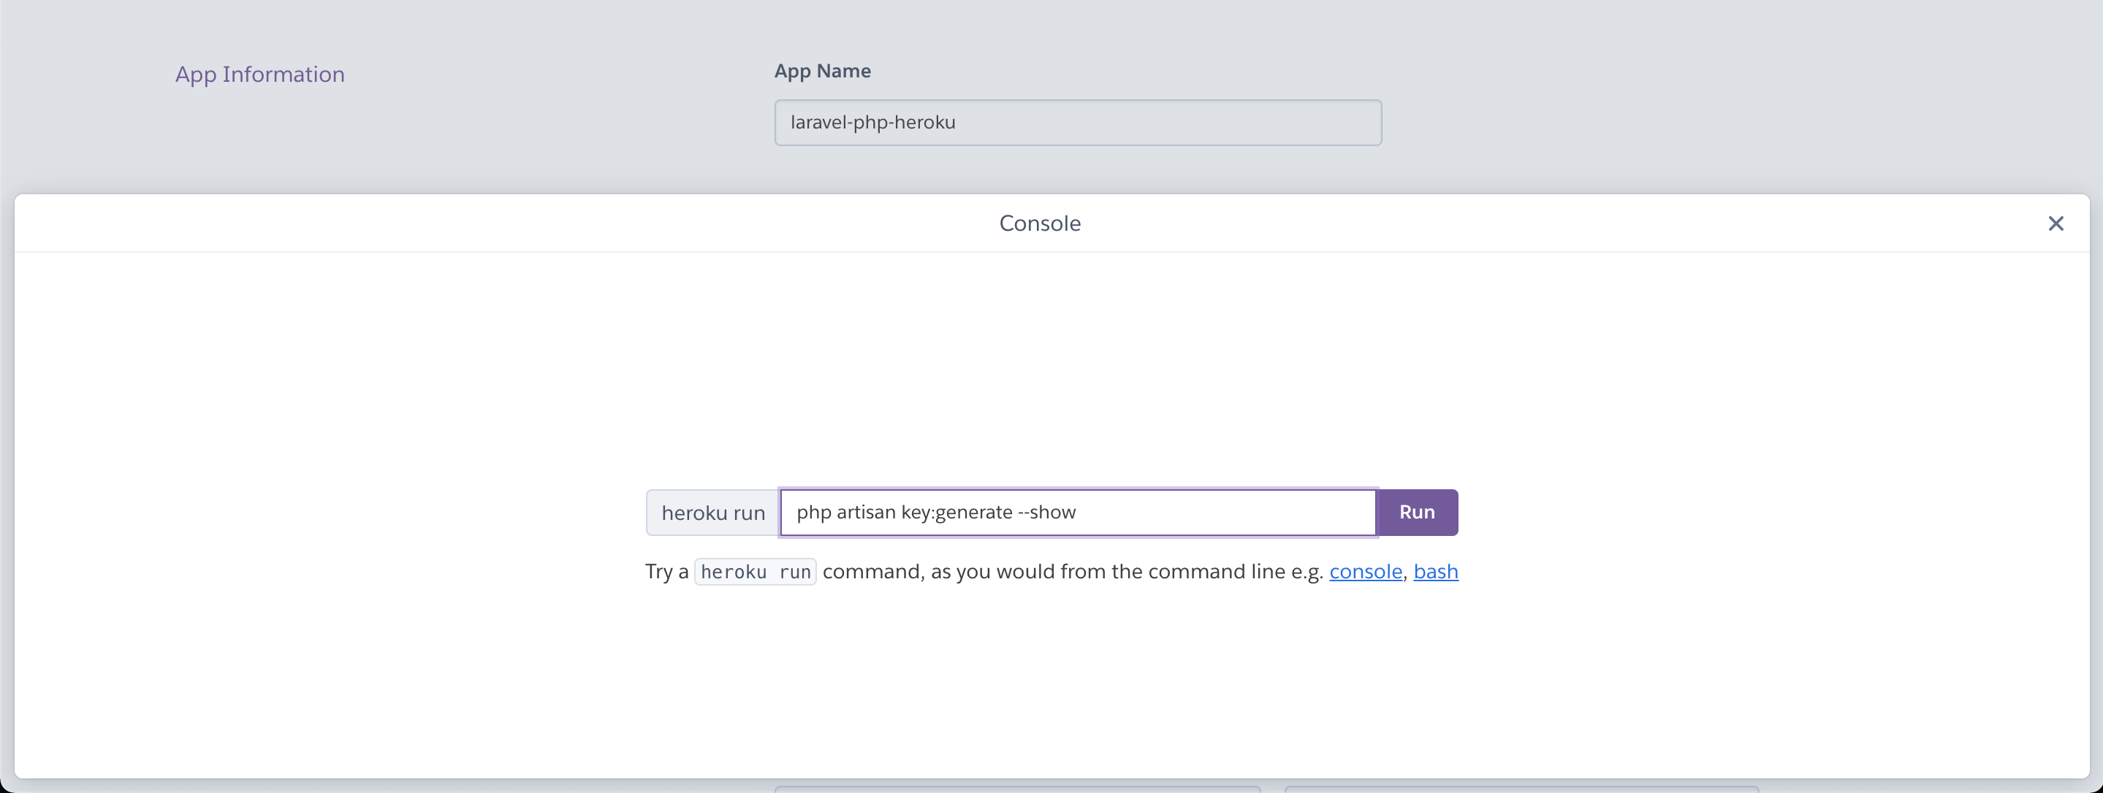Click the heroku run prefix label
The height and width of the screenshot is (793, 2103).
[x=712, y=513]
